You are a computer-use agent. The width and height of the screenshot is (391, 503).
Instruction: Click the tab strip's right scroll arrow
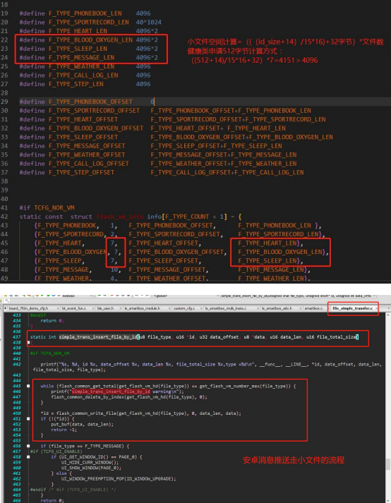388,308
